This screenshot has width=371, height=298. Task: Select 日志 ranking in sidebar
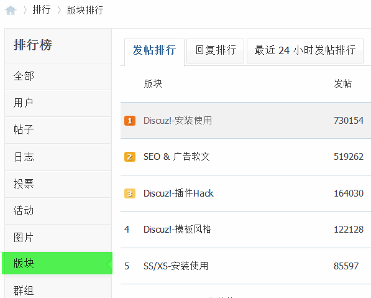[x=58, y=157]
